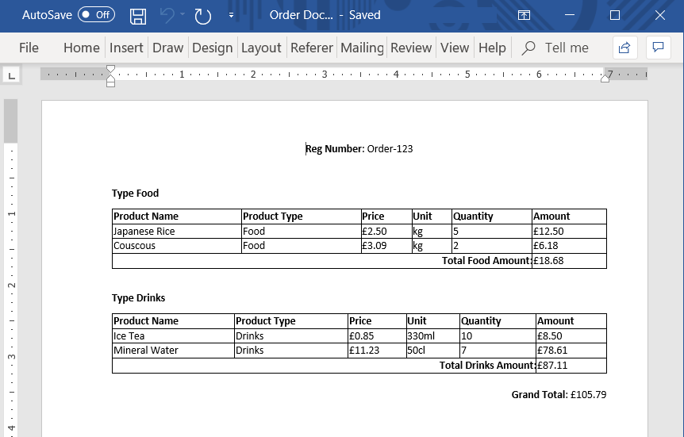Select the Layout tab
The height and width of the screenshot is (437, 684).
(x=261, y=48)
